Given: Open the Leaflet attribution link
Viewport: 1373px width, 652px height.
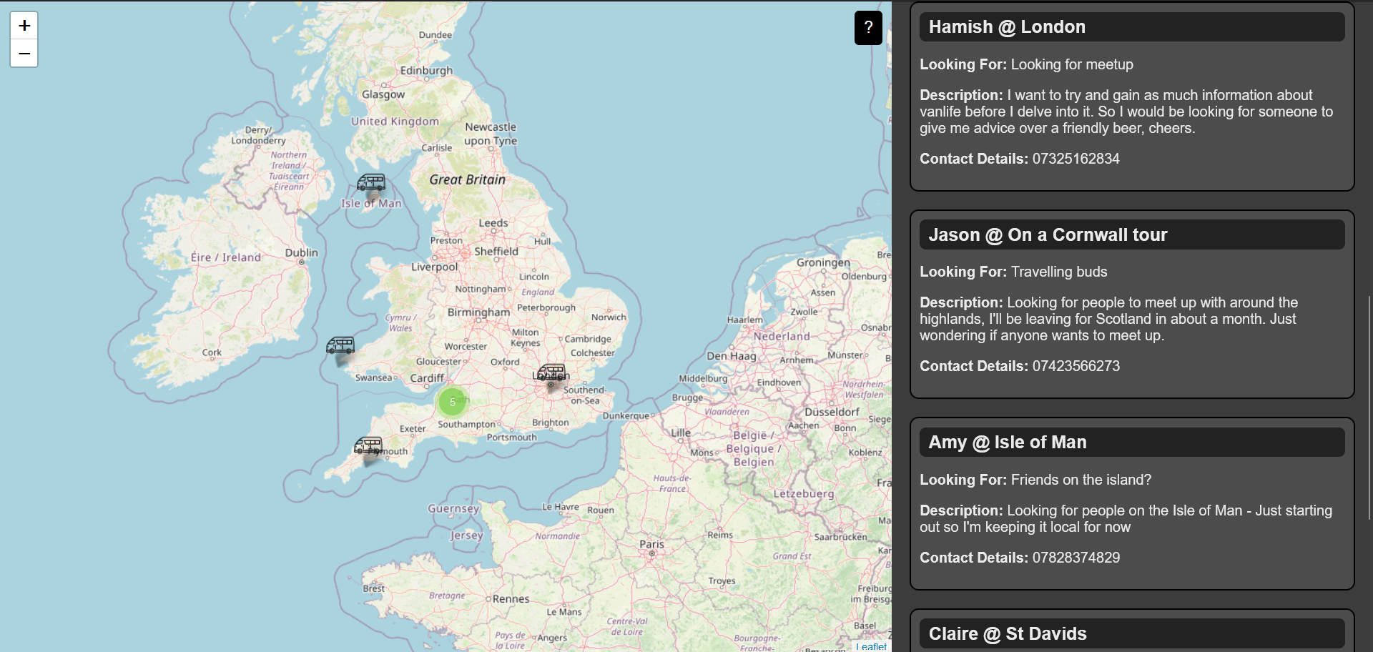Looking at the screenshot, I should tap(873, 646).
